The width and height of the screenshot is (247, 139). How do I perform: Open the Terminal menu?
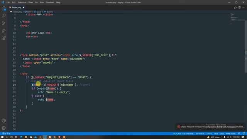50,2
